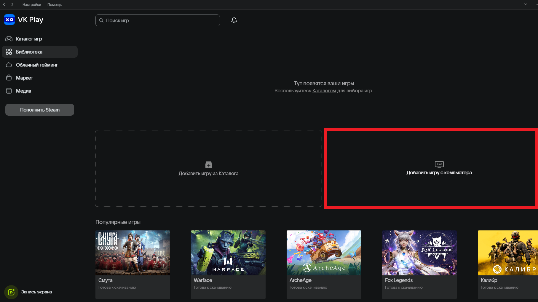Viewport: 538px width, 302px height.
Task: Open the Fox Legends game thumbnail
Action: pos(419,253)
